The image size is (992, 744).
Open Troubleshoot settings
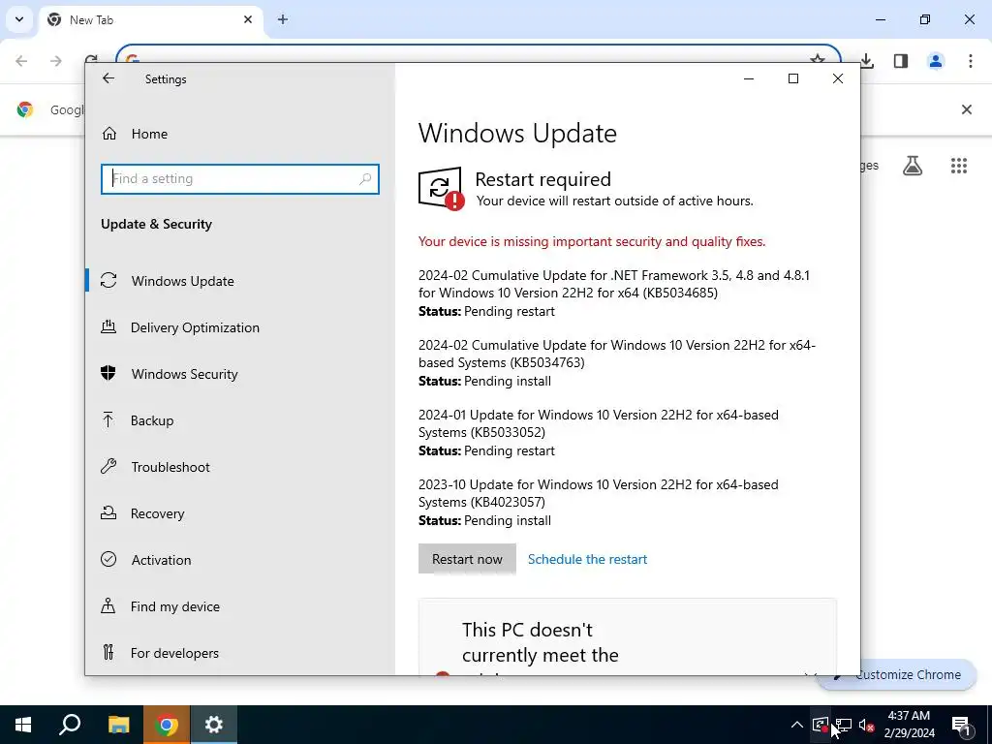[x=240, y=467]
